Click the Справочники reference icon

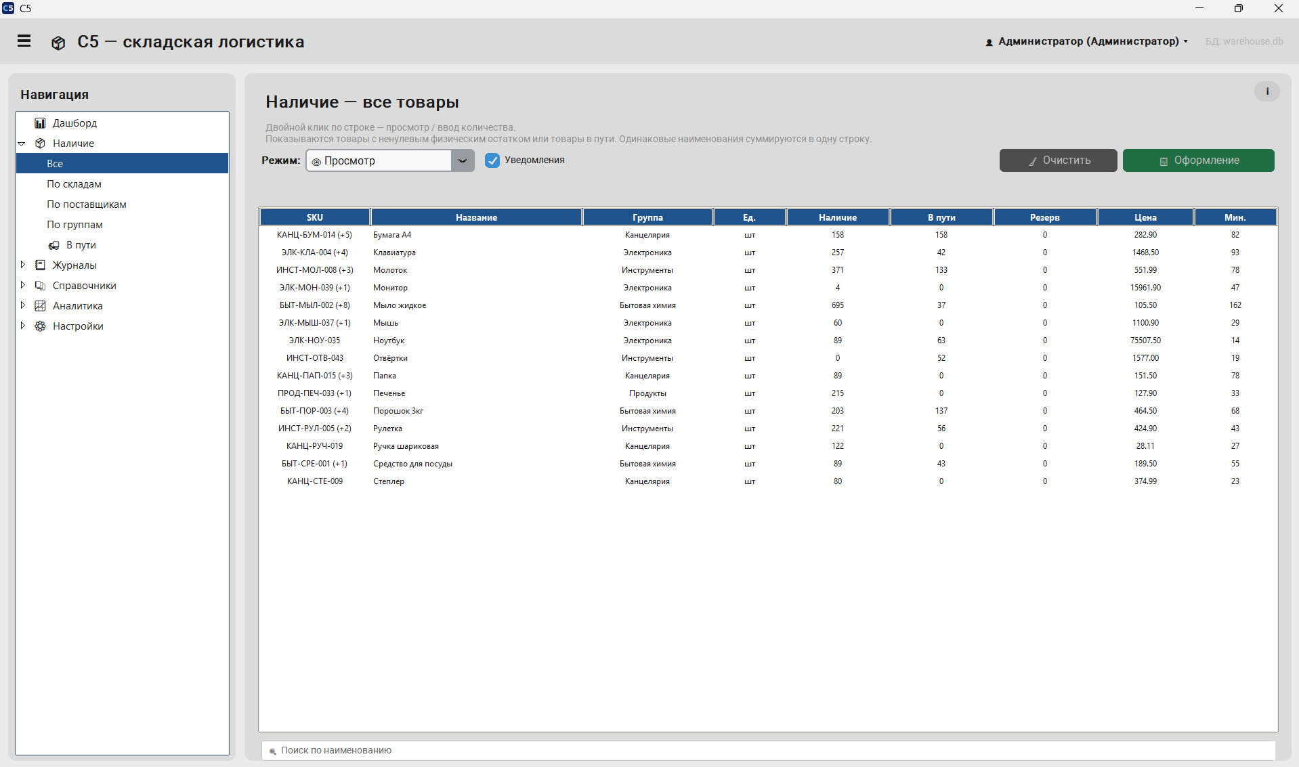(x=40, y=286)
